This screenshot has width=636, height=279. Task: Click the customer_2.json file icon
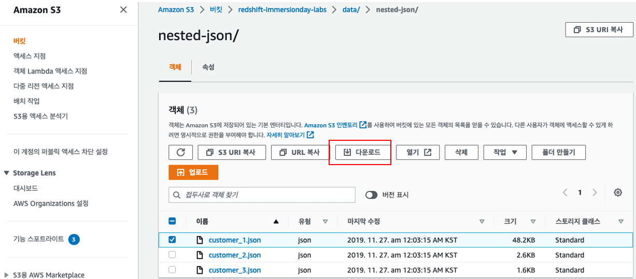click(200, 255)
